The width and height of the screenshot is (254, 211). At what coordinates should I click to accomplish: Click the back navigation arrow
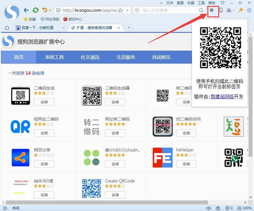point(26,10)
